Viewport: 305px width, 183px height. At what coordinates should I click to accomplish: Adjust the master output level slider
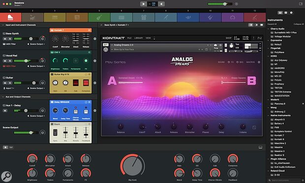click(225, 4)
